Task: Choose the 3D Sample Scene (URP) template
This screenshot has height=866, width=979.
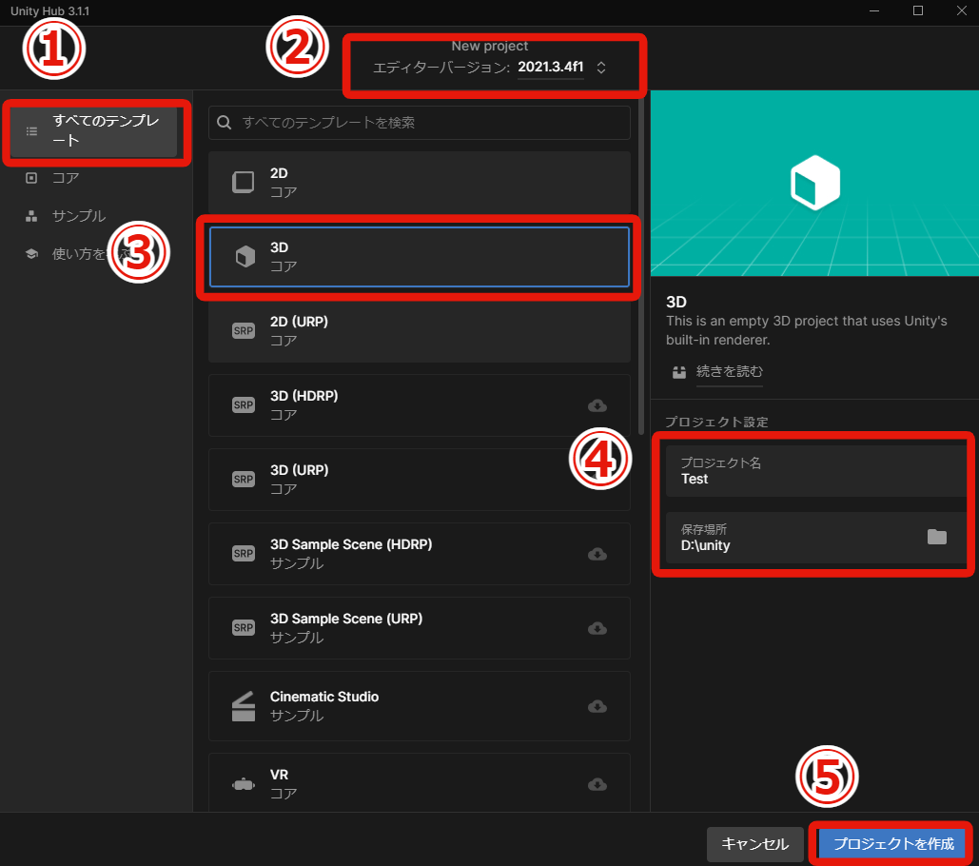Action: tap(420, 628)
